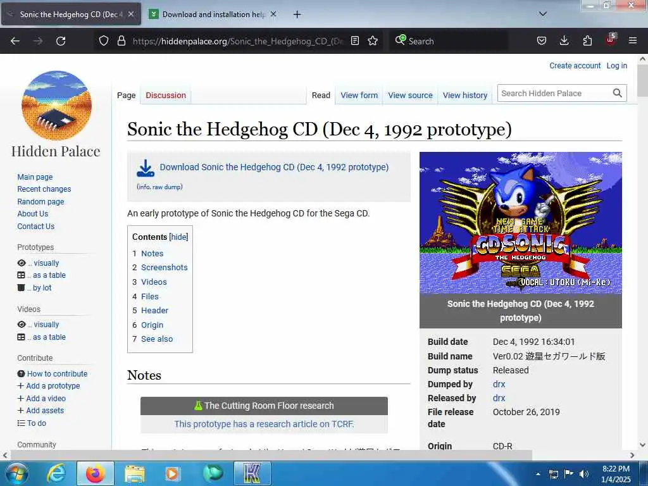Viewport: 648px width, 486px height.
Task: Click the Contact Us sidebar link
Action: pos(36,227)
